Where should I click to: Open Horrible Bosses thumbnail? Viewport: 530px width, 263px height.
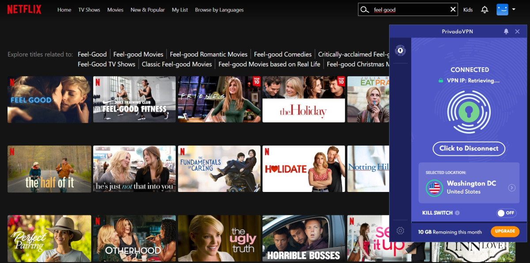point(304,238)
